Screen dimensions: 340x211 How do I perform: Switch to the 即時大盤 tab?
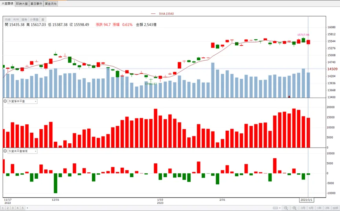[x=22, y=4]
